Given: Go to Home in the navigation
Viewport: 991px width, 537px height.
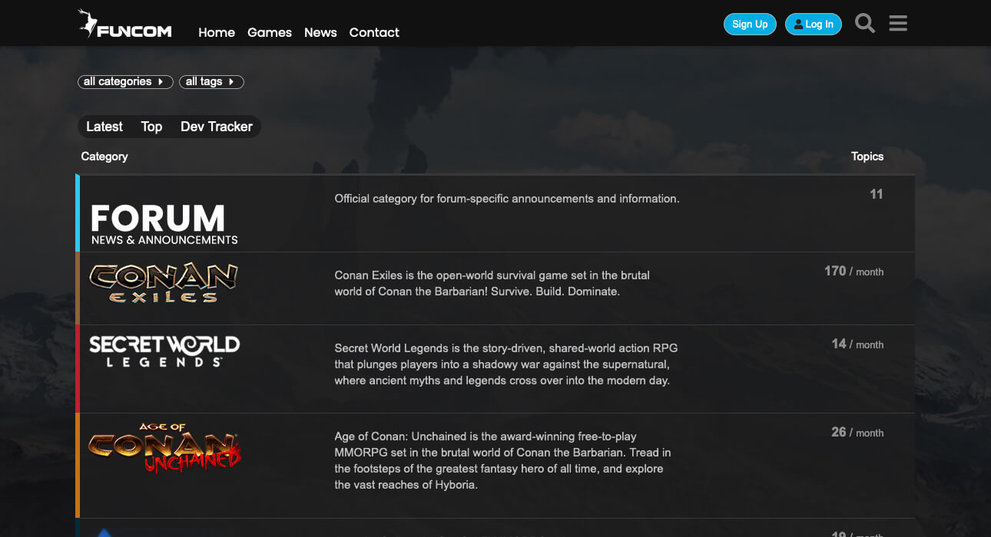Looking at the screenshot, I should coord(217,32).
